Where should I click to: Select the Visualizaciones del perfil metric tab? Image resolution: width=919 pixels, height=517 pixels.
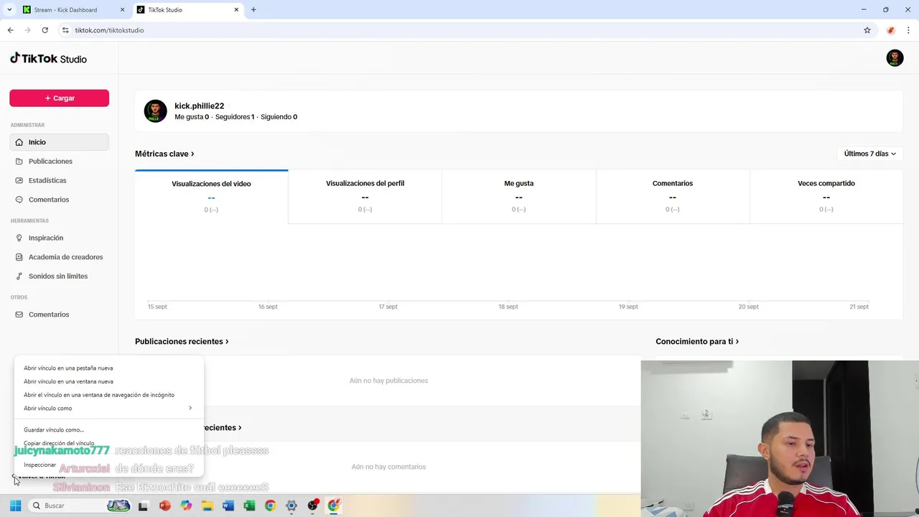tap(365, 196)
